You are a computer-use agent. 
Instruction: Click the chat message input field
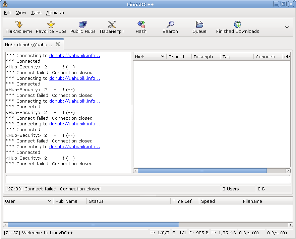(x=148, y=179)
